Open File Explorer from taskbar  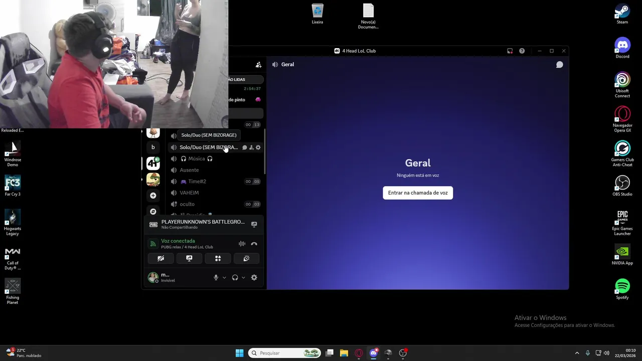[x=344, y=353]
